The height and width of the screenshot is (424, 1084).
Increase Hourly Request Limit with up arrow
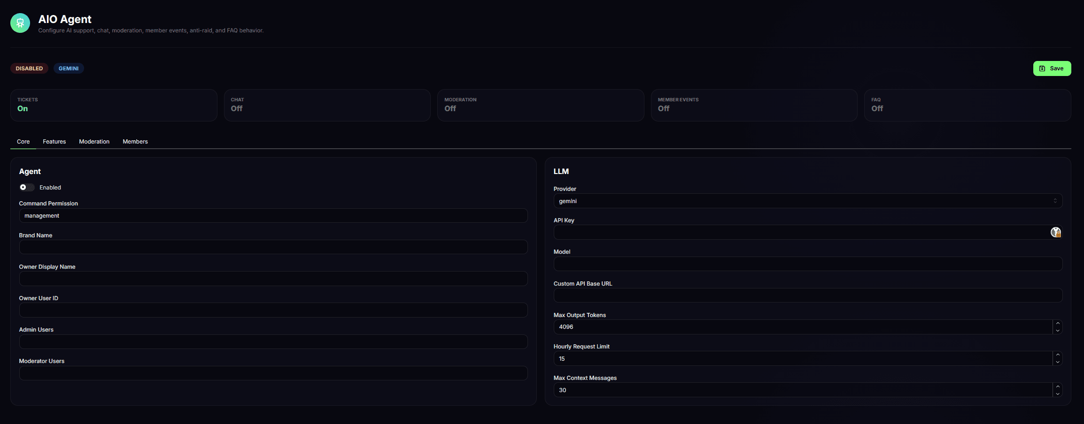1058,355
